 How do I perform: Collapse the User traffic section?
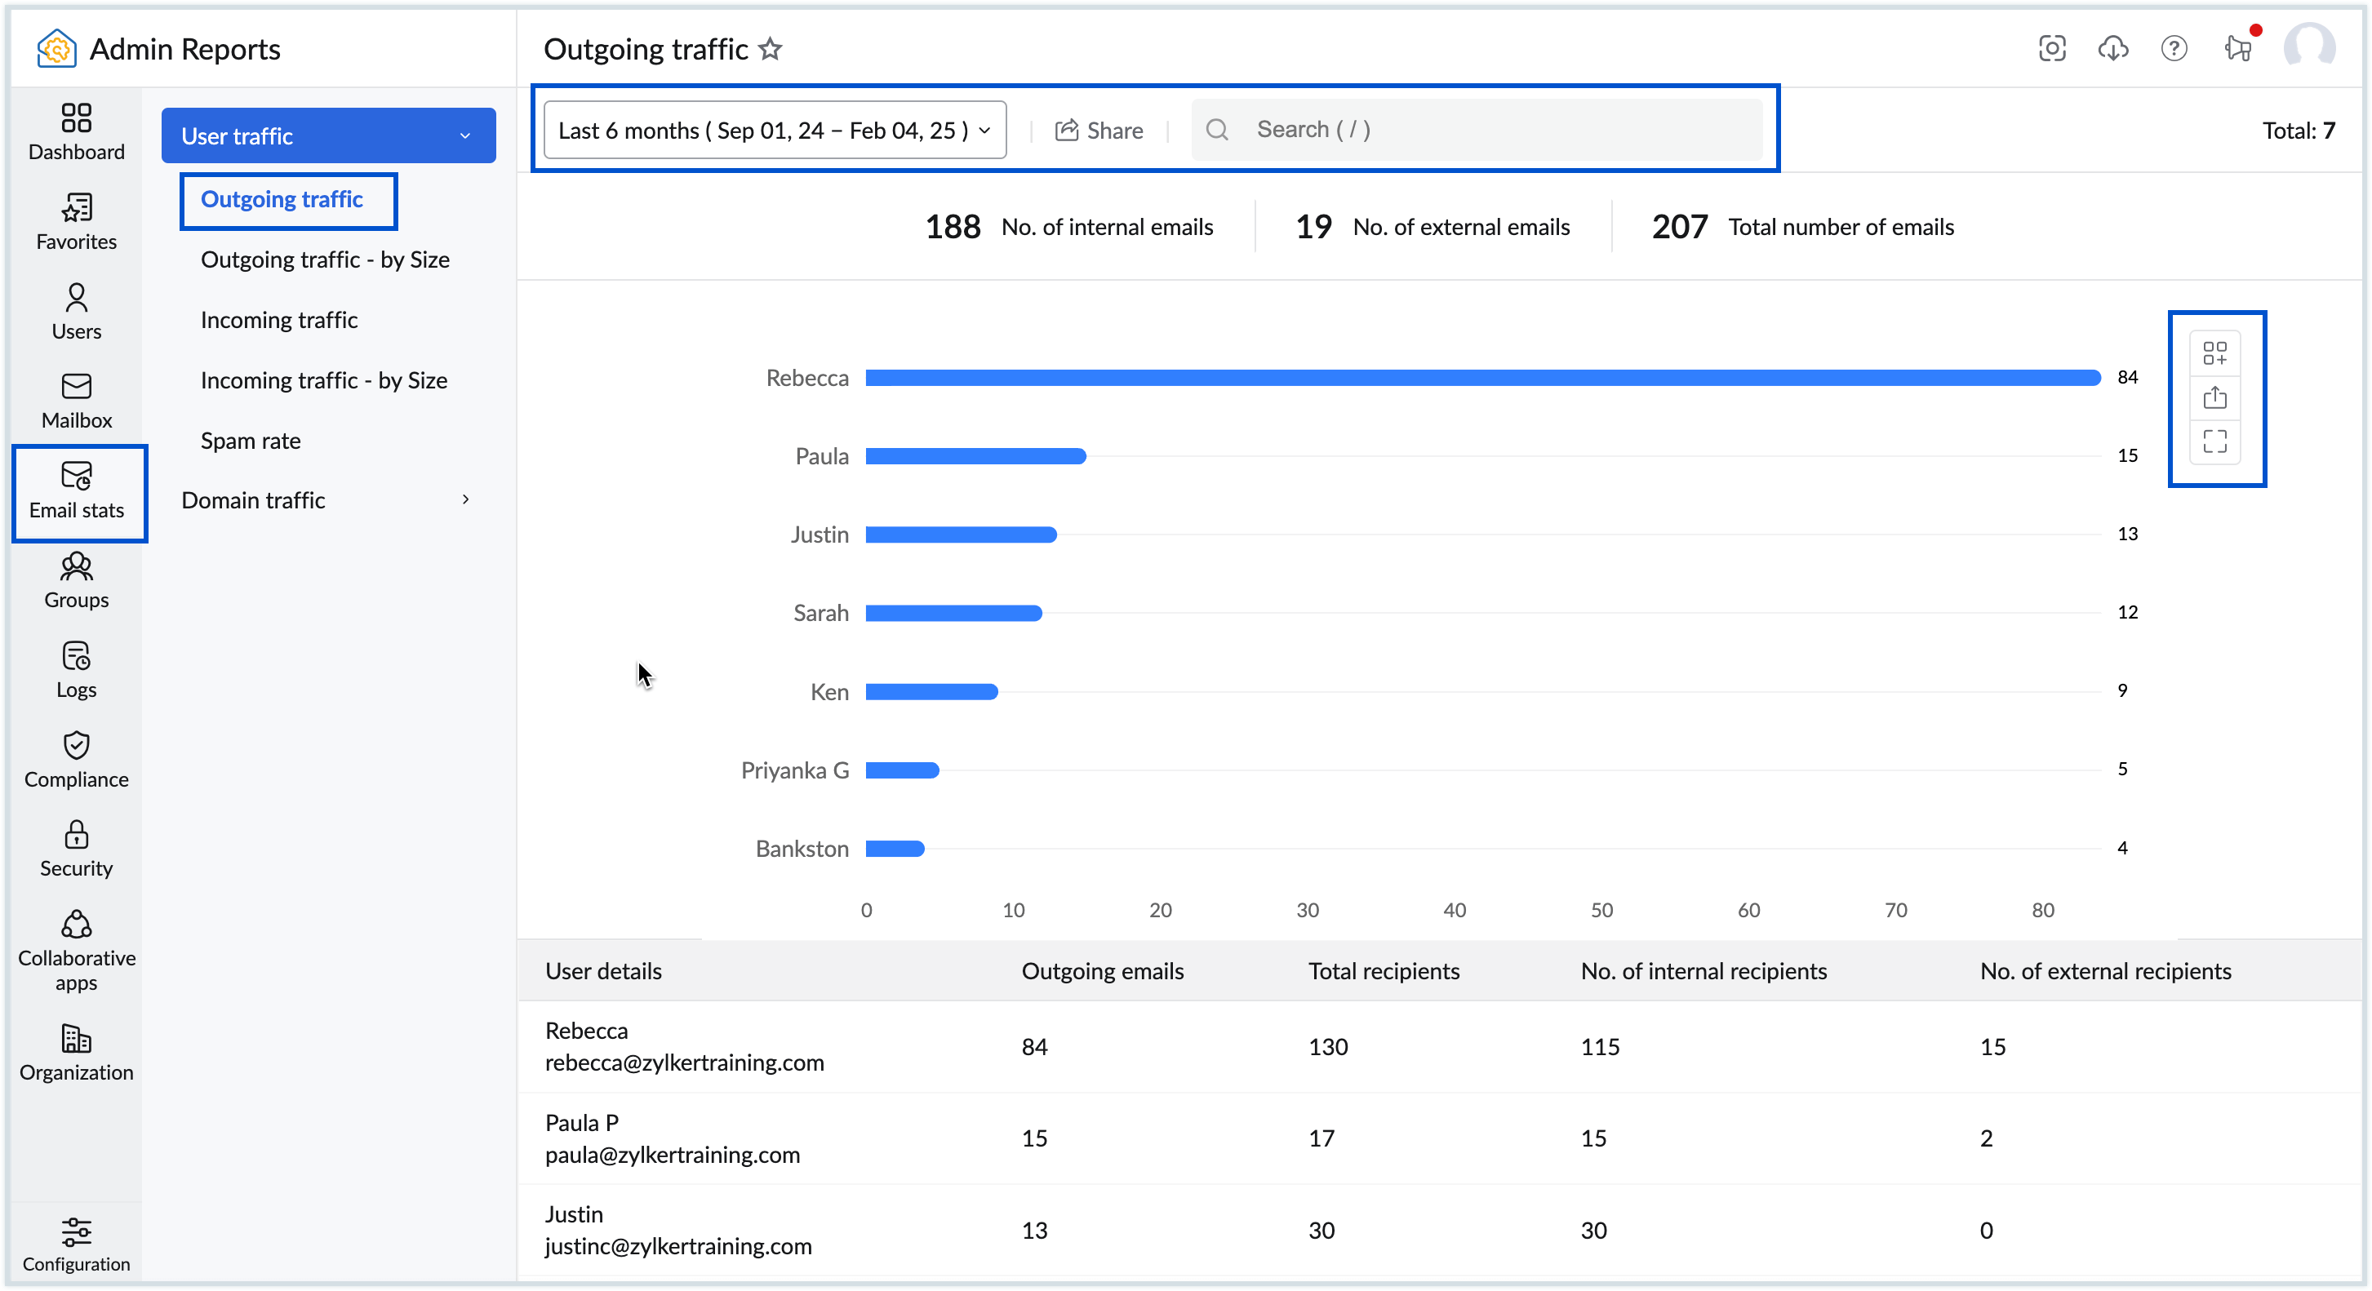tap(464, 135)
